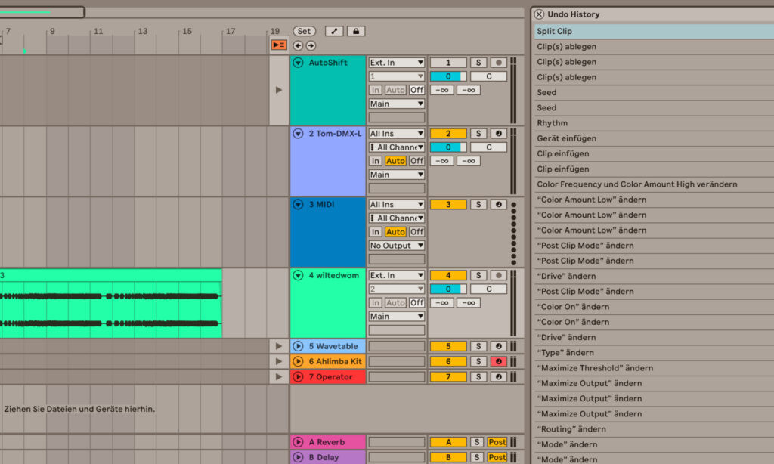Solo the 2 Tom-DMX-L track

(478, 134)
